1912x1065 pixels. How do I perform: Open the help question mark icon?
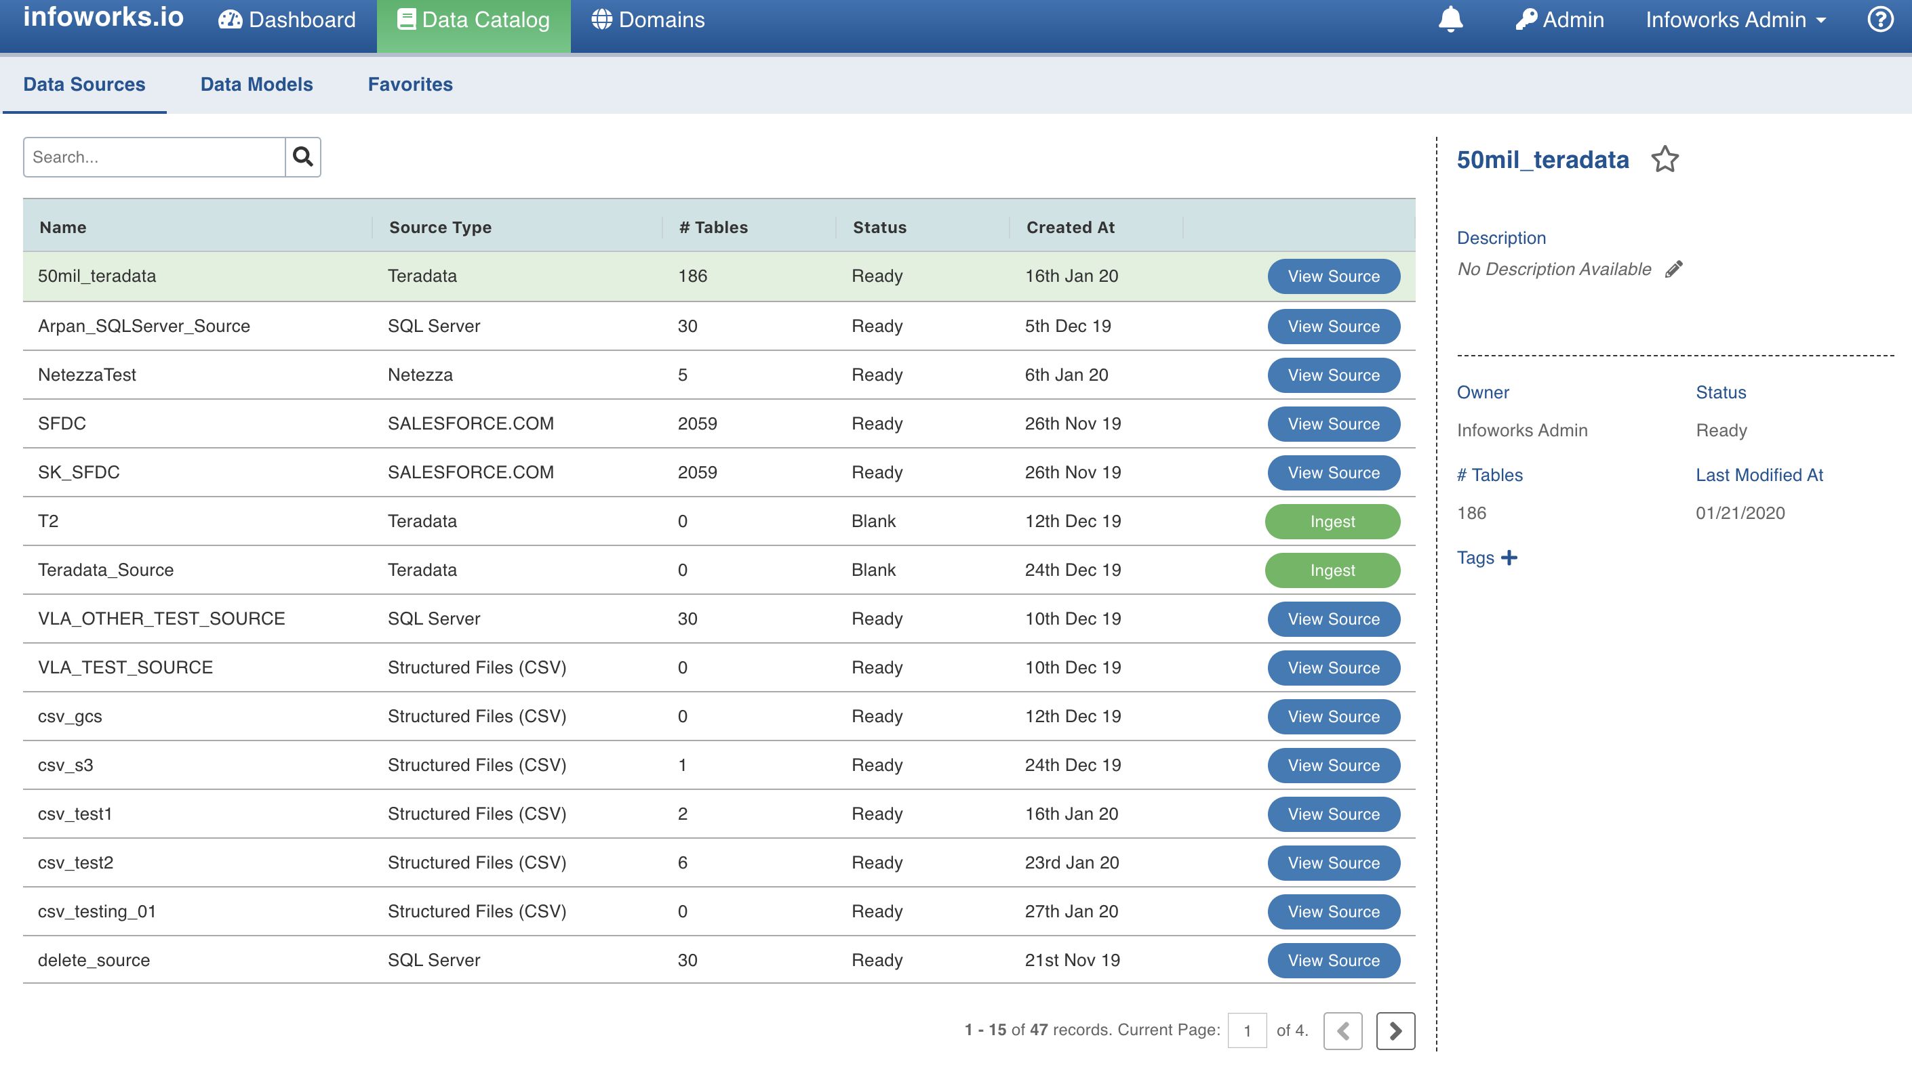pyautogui.click(x=1879, y=19)
